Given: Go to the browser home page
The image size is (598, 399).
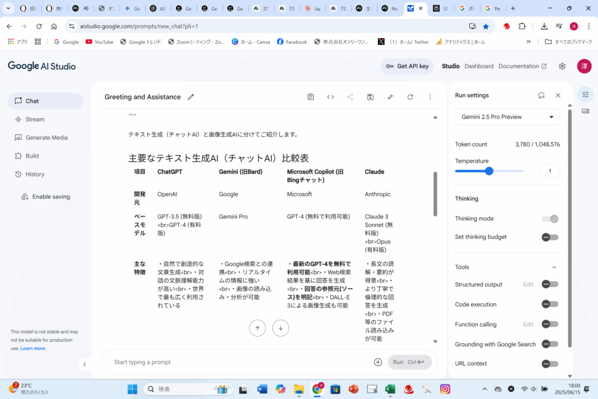Looking at the screenshot, I should 54,26.
